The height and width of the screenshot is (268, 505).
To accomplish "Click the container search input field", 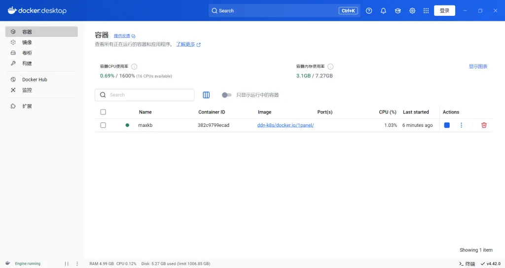I will pyautogui.click(x=148, y=95).
